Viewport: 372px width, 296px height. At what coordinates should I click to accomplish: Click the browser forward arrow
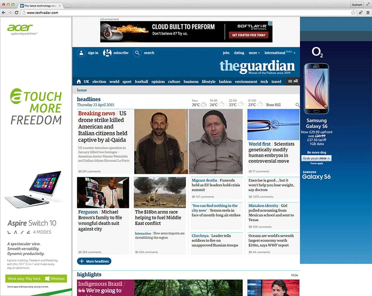tap(10, 12)
